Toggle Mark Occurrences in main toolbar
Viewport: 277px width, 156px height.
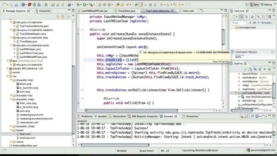[x=141, y=5]
